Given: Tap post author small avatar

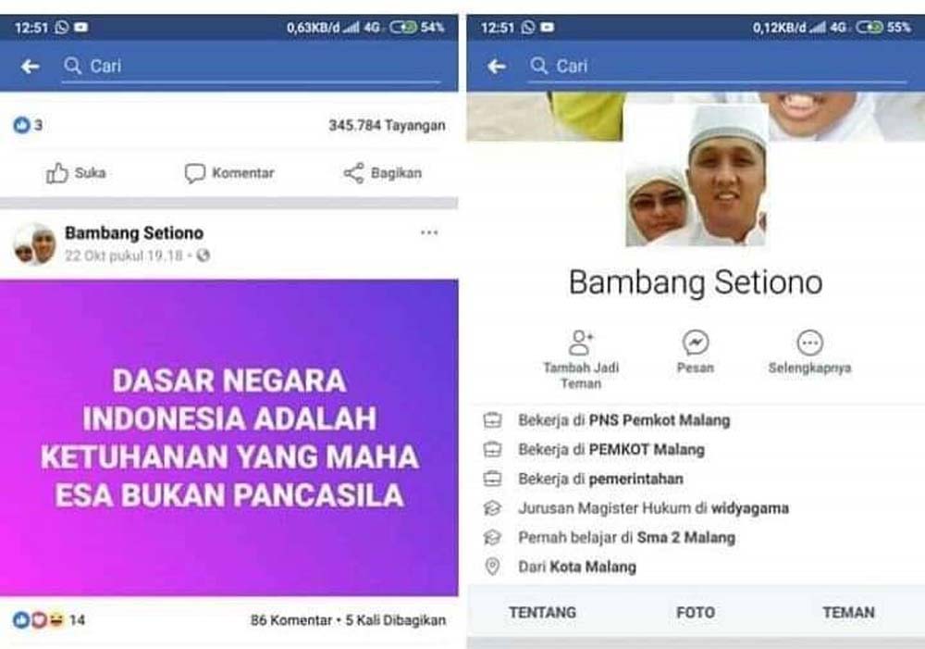Looking at the screenshot, I should tap(35, 243).
